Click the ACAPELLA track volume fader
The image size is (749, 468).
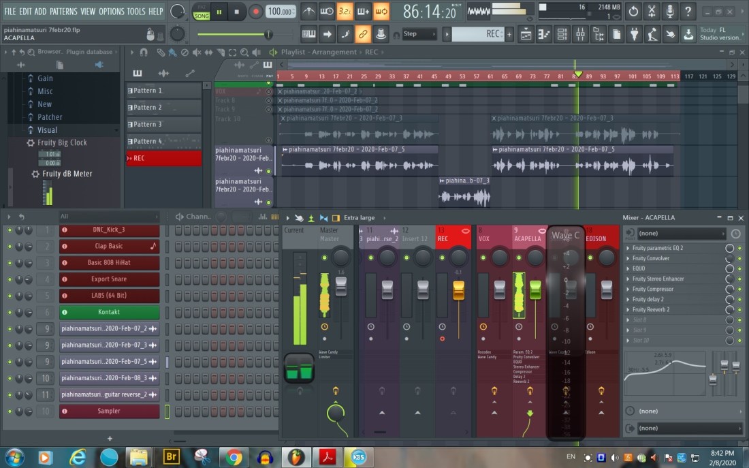535,288
